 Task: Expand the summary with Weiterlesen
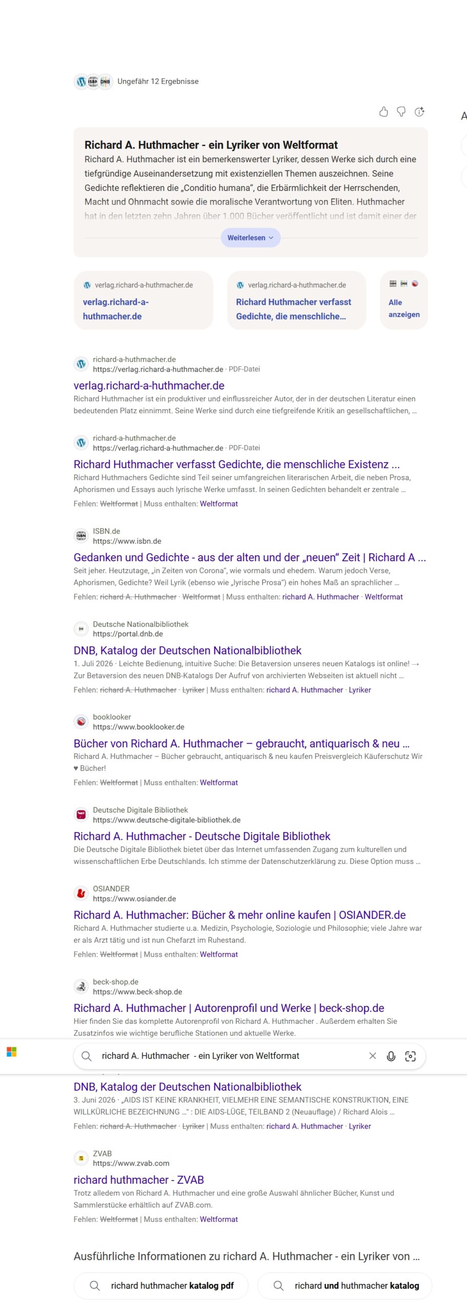(x=250, y=238)
